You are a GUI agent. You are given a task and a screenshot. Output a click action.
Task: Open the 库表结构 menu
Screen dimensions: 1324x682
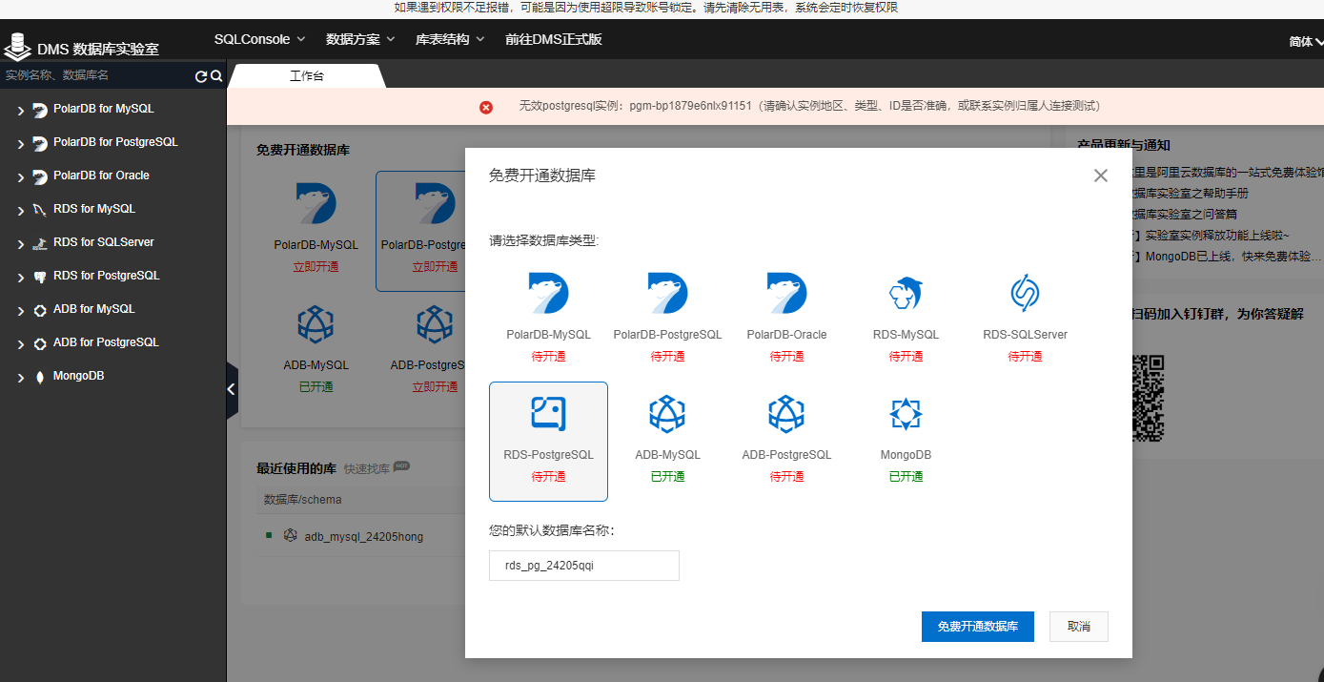(450, 39)
